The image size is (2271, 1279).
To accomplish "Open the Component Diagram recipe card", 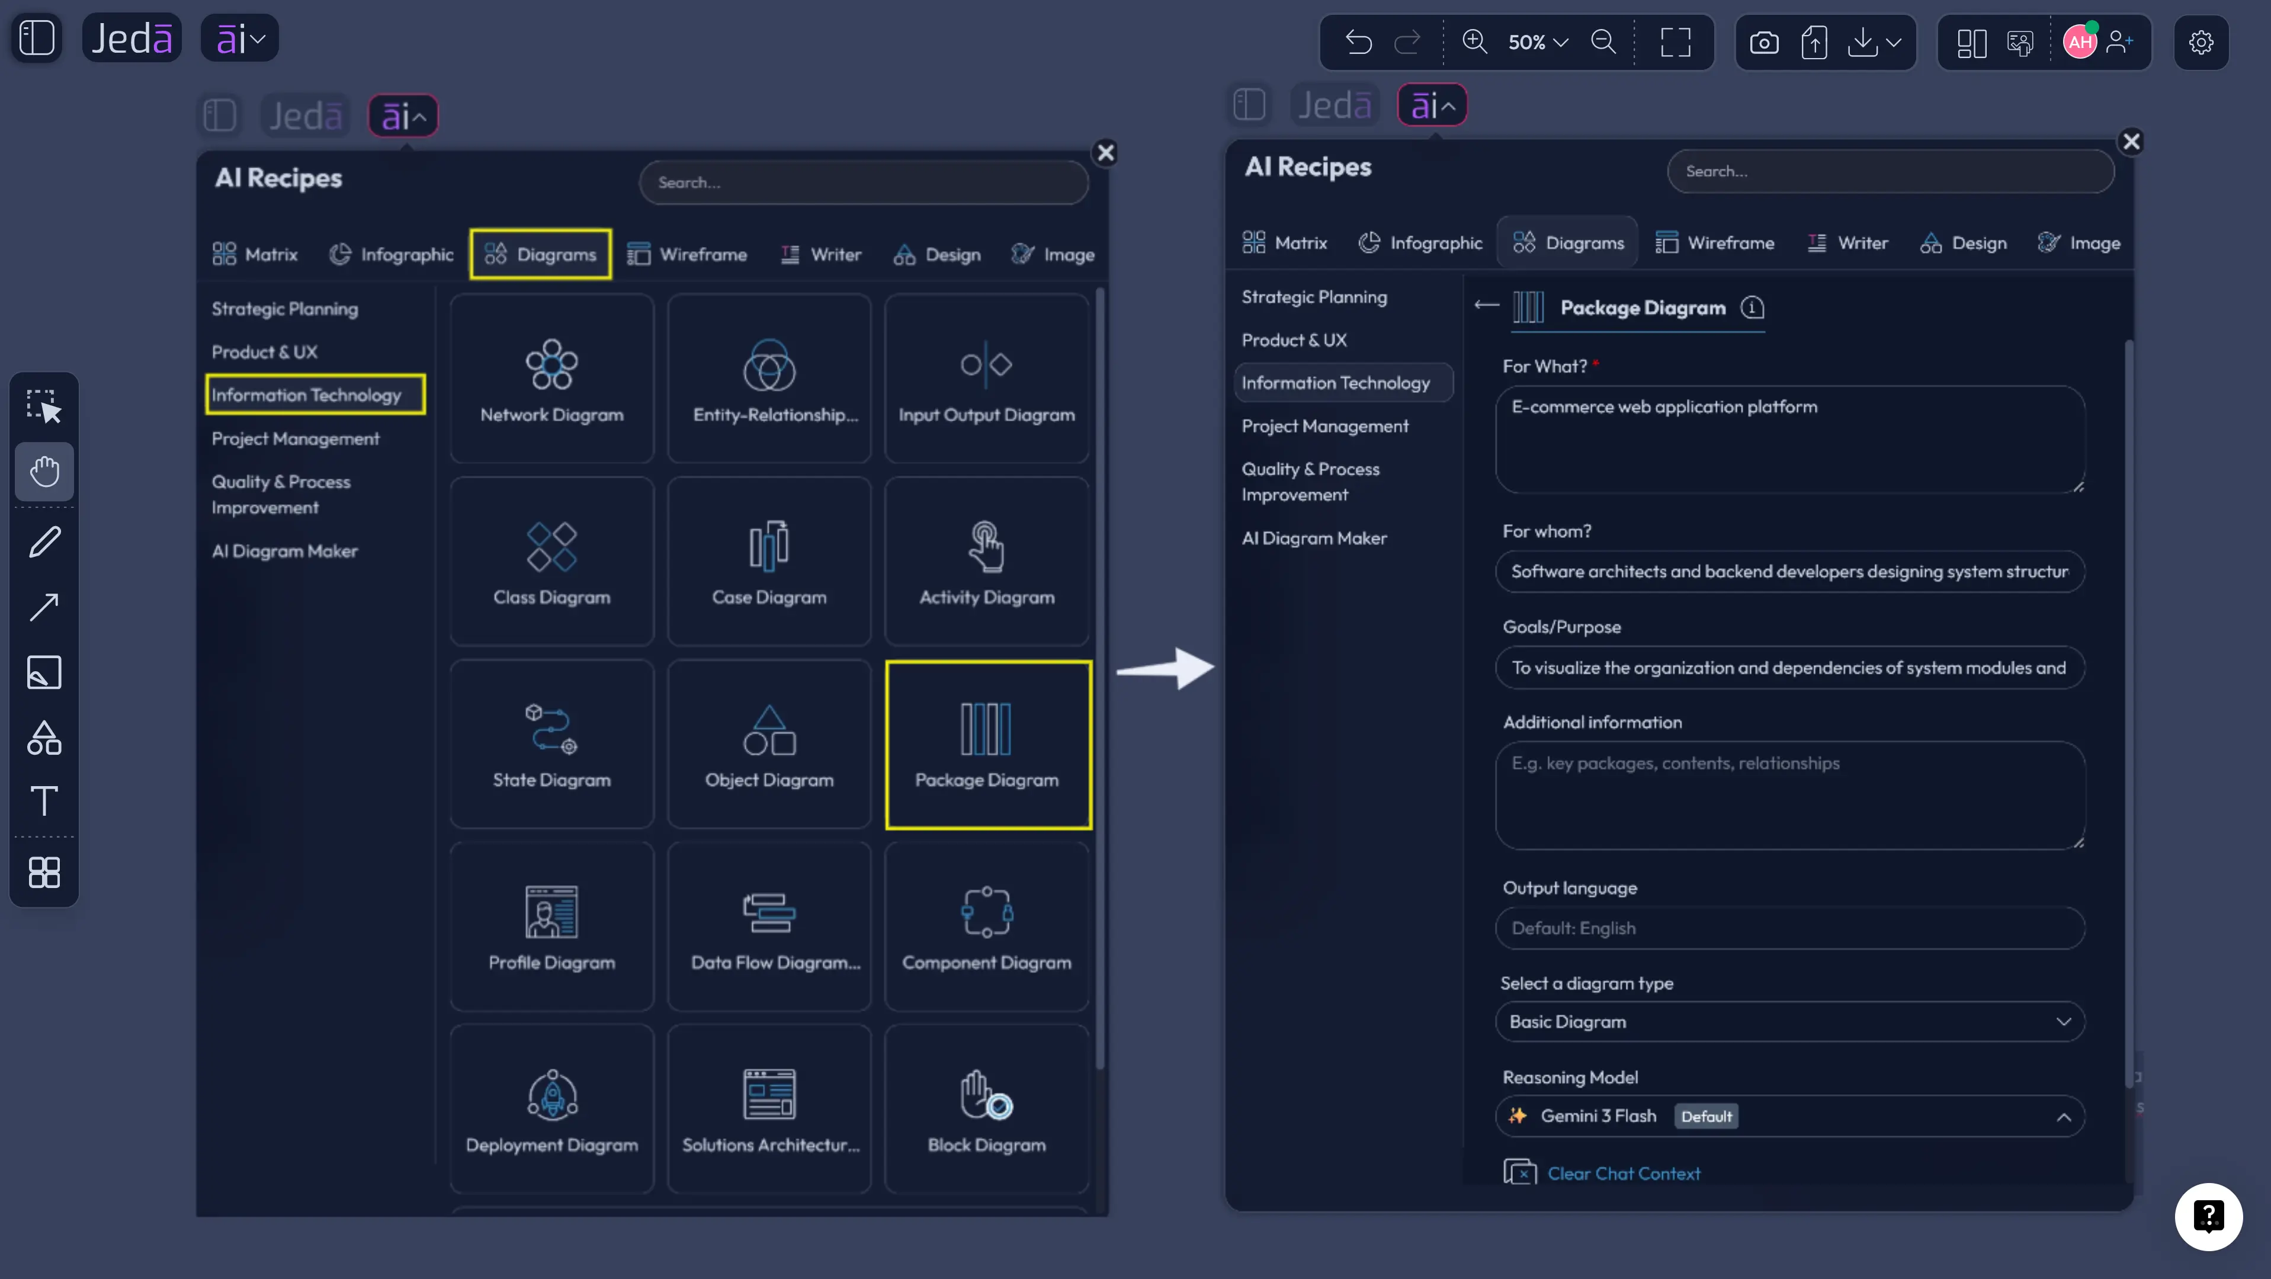I will (x=986, y=927).
